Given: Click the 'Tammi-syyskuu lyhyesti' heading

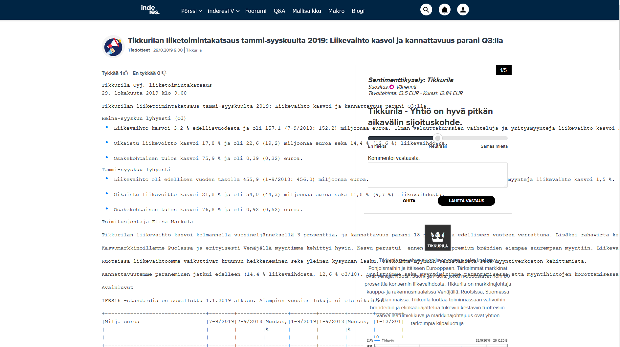Looking at the screenshot, I should (x=136, y=170).
